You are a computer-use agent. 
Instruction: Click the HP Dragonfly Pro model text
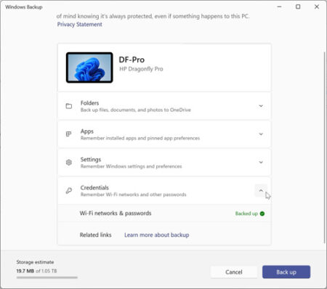pos(141,69)
